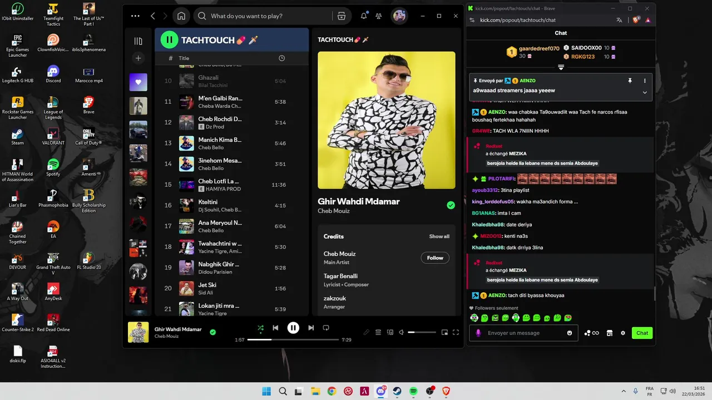Viewport: 712px width, 400px height.
Task: Click the Brave address bar kick.com URL
Action: (x=518, y=20)
